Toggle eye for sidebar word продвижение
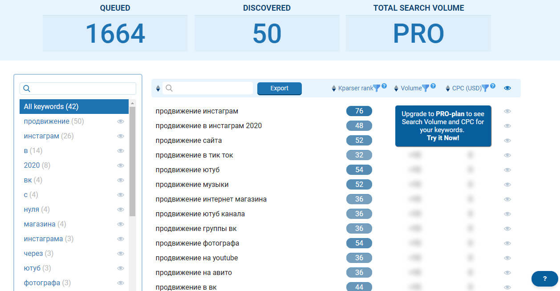 pos(120,121)
